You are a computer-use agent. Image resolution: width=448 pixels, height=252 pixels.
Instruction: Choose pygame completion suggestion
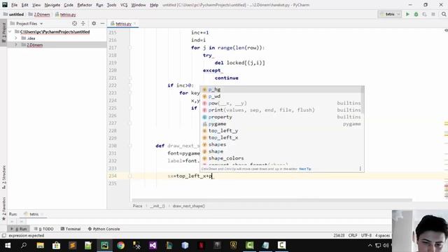coord(281,124)
